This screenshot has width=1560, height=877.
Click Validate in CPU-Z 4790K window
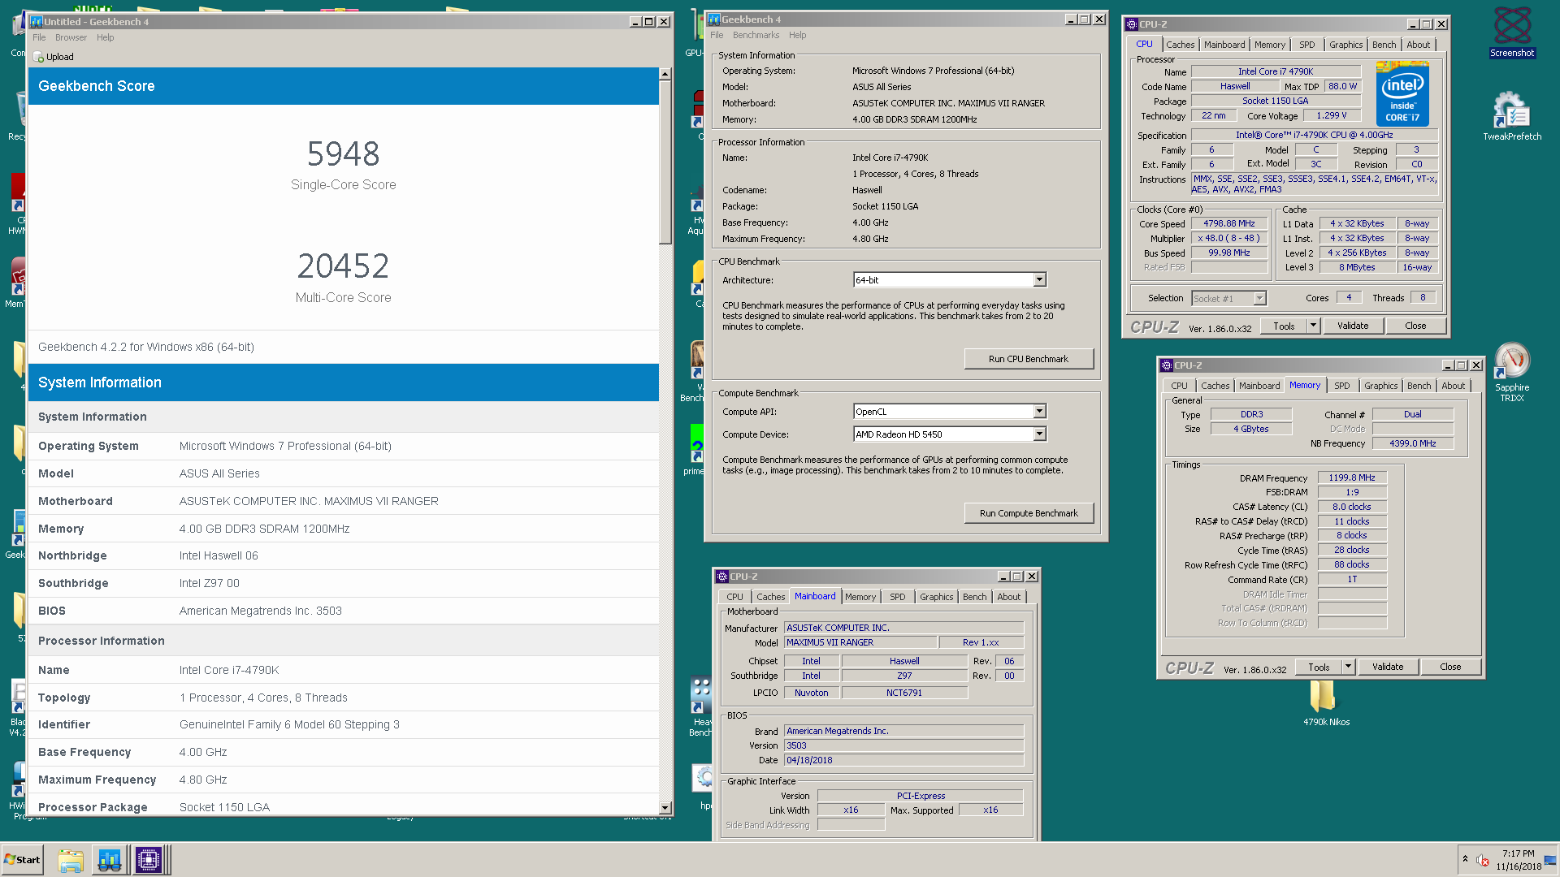1353,326
